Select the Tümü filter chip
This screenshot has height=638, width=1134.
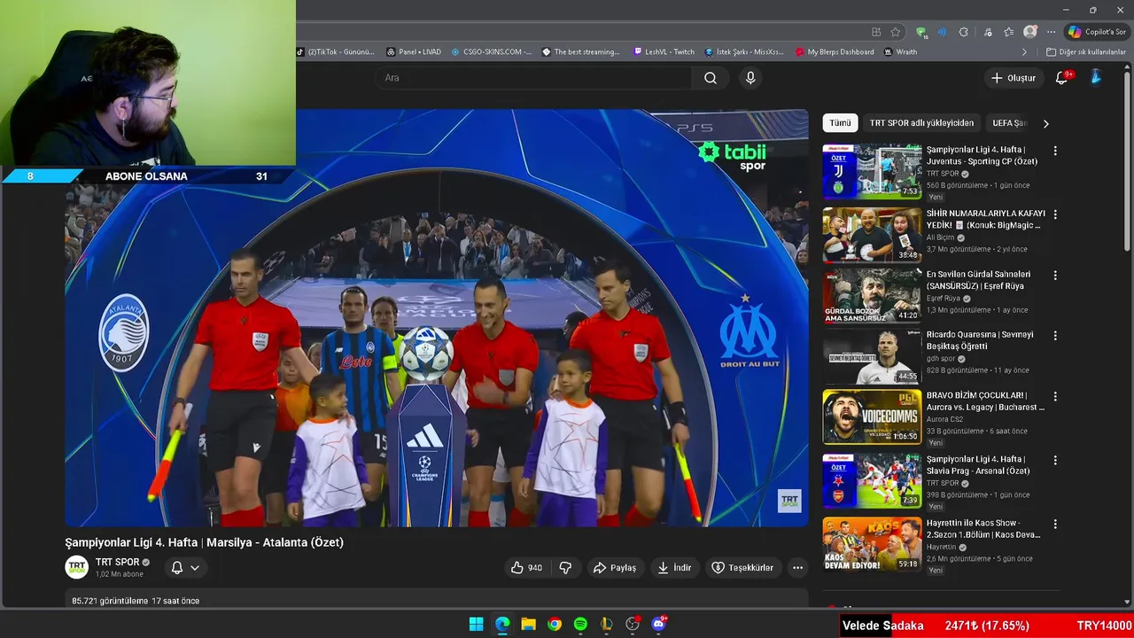(840, 123)
